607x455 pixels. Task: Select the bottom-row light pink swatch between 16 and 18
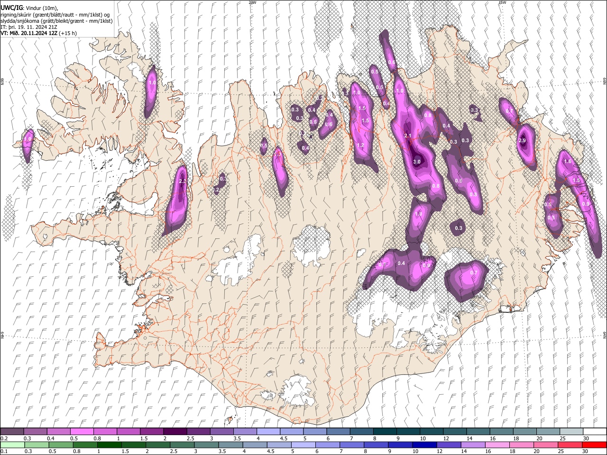[497, 445]
